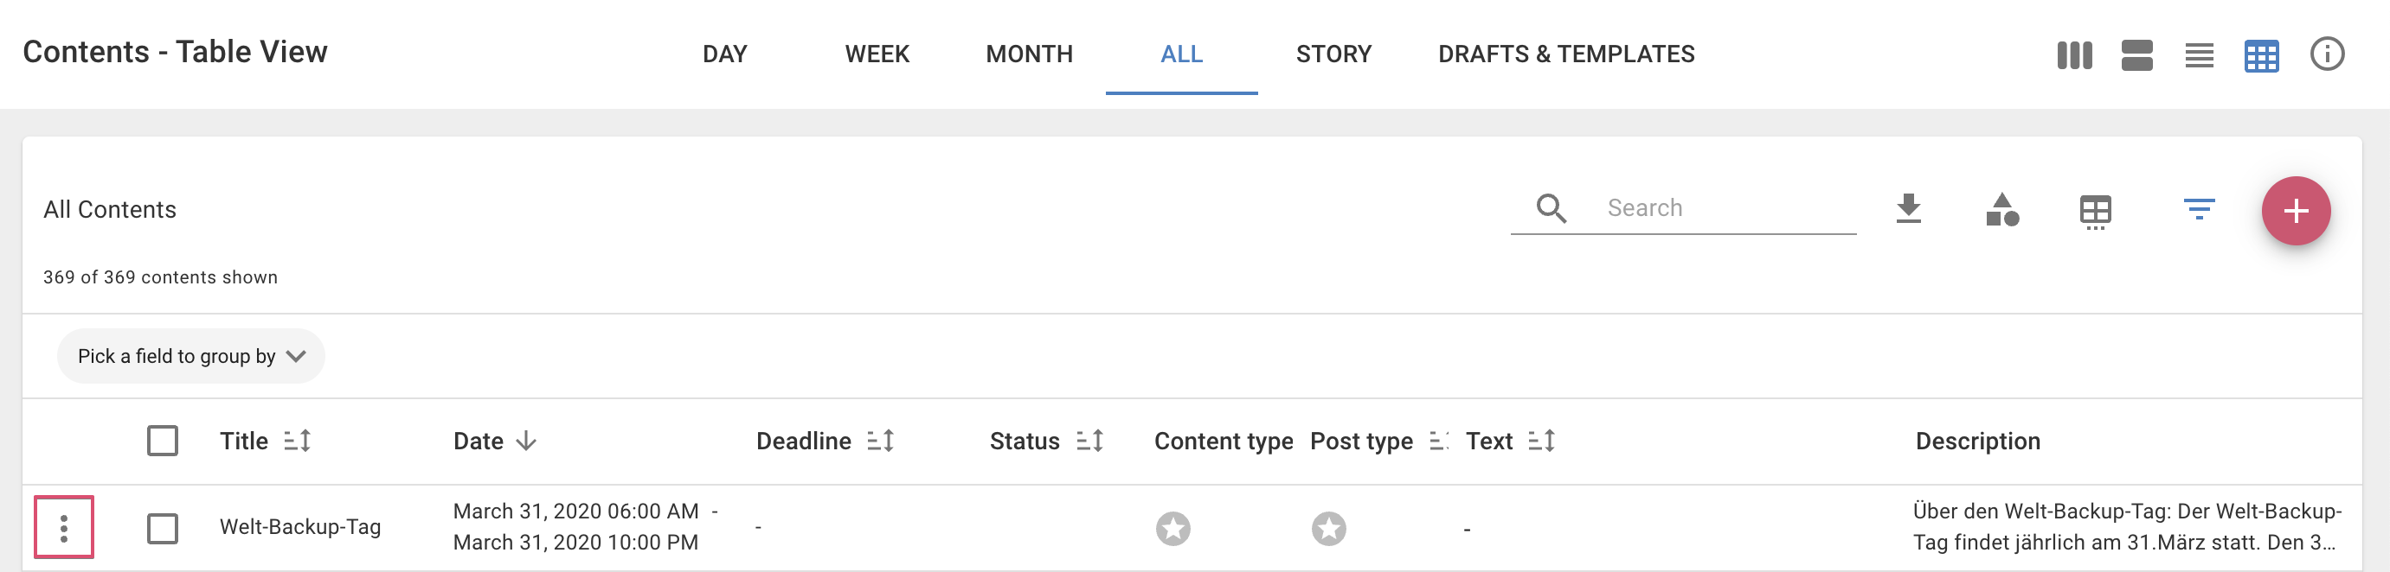Switch to the WEEK tab
This screenshot has width=2390, height=572.
click(x=877, y=54)
